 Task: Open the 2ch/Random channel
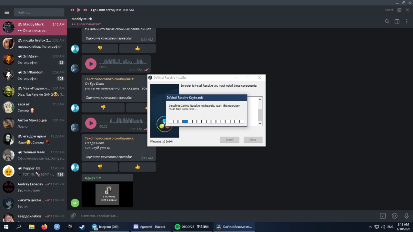point(34,75)
